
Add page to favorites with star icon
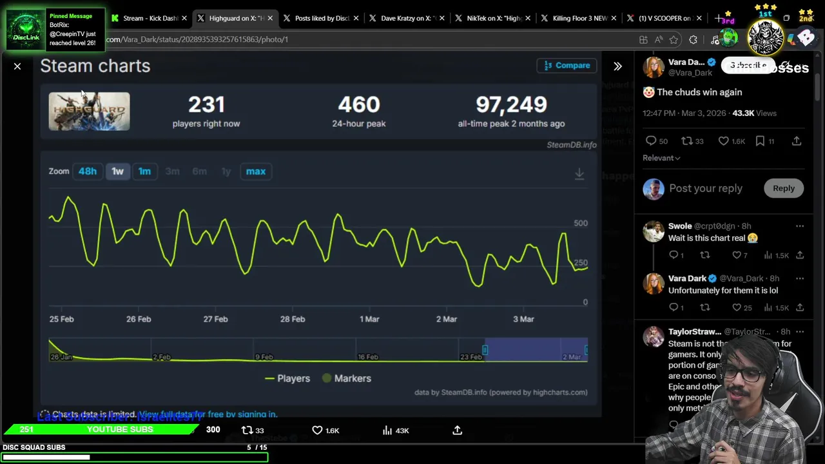pos(674,40)
